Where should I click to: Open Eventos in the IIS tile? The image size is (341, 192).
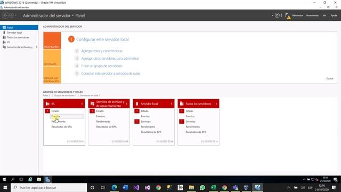pyautogui.click(x=55, y=116)
